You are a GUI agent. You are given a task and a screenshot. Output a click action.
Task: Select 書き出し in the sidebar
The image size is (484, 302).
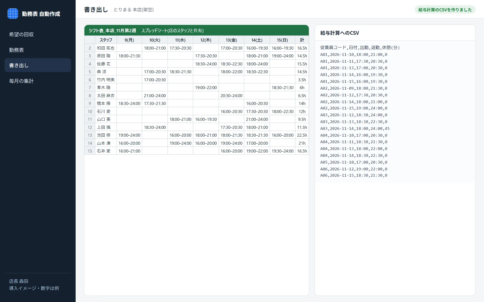click(38, 65)
